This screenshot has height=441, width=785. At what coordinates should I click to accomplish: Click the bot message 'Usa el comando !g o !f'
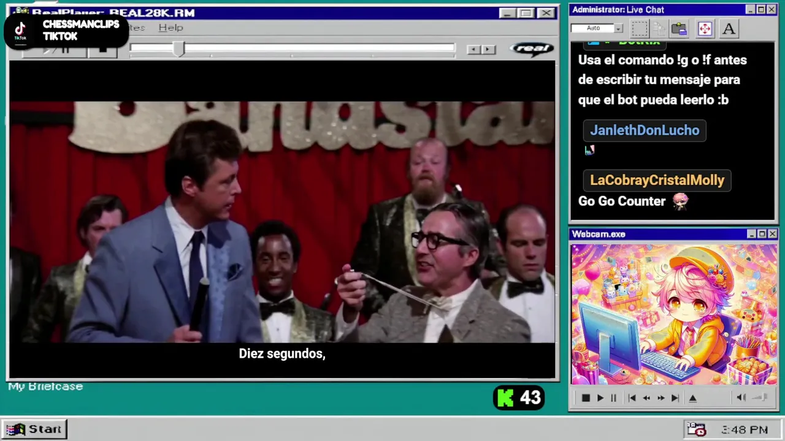tap(662, 80)
